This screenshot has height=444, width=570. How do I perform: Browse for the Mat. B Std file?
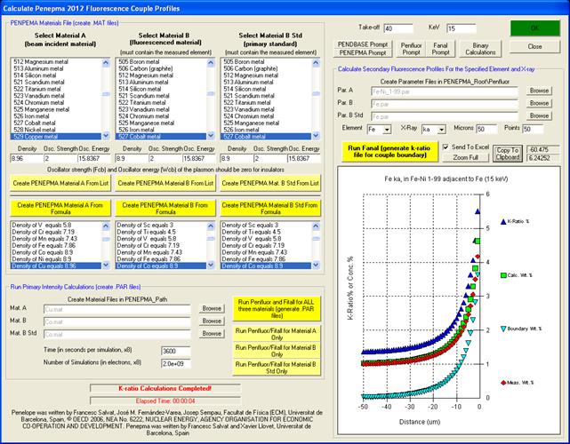212,333
